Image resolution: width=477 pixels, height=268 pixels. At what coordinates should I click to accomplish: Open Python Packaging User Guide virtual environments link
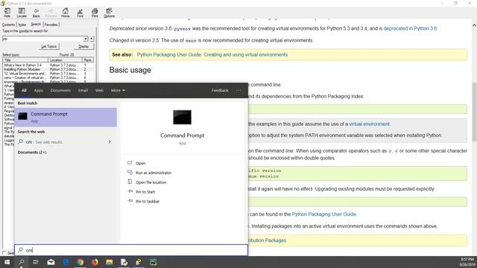(x=212, y=54)
